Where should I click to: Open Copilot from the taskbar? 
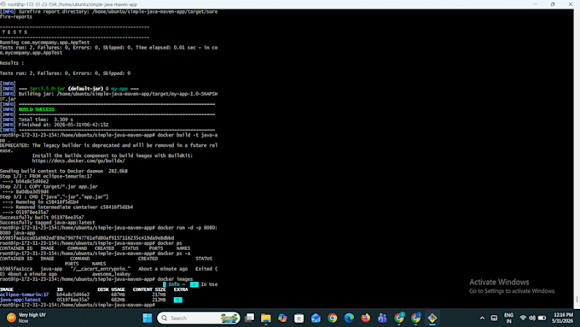(282, 318)
